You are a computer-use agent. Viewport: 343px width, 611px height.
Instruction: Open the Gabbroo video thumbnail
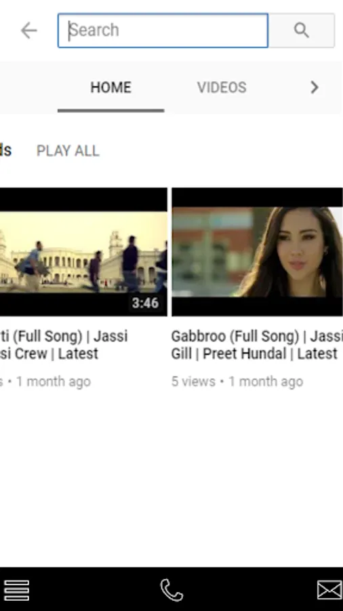257,252
